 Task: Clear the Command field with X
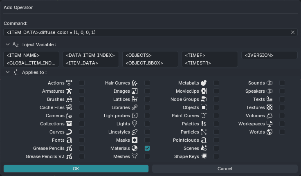[293, 32]
